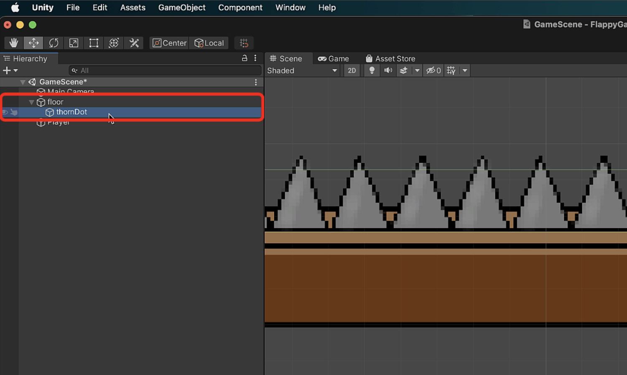Open the Hierarchy panel three-dot menu
This screenshot has width=627, height=375.
click(255, 58)
